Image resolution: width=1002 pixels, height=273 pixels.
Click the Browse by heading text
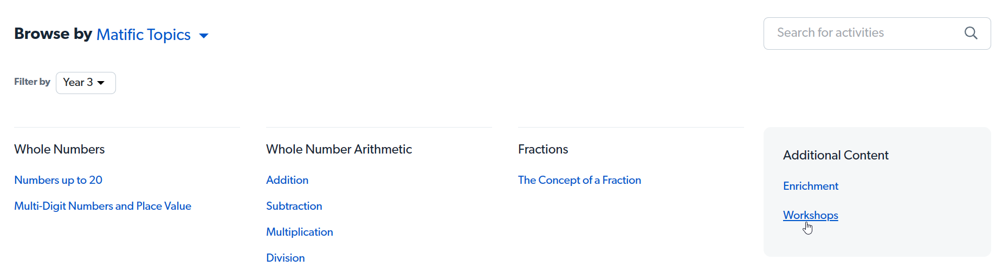[53, 34]
